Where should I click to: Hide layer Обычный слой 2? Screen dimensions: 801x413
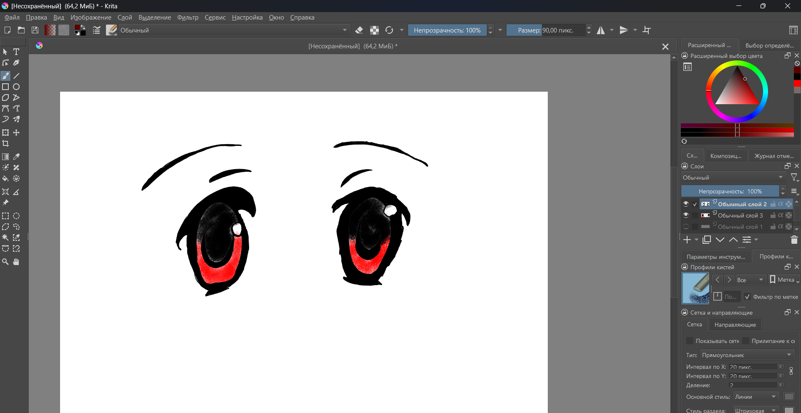click(686, 204)
